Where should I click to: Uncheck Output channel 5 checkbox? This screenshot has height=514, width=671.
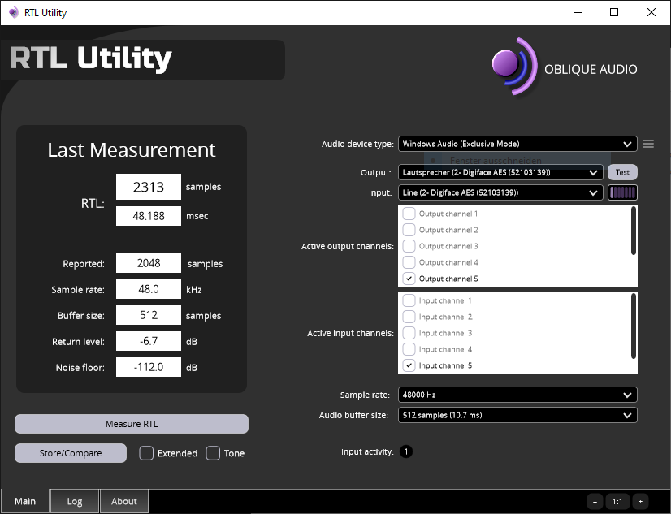pyautogui.click(x=409, y=279)
